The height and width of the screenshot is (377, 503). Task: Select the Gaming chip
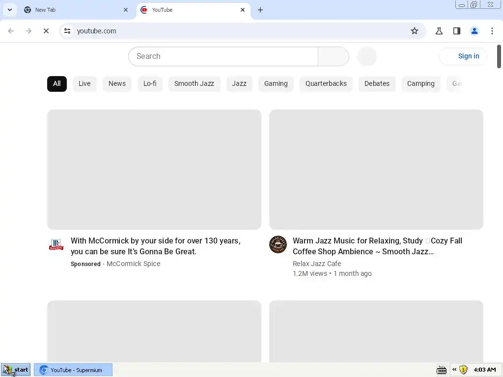[276, 83]
